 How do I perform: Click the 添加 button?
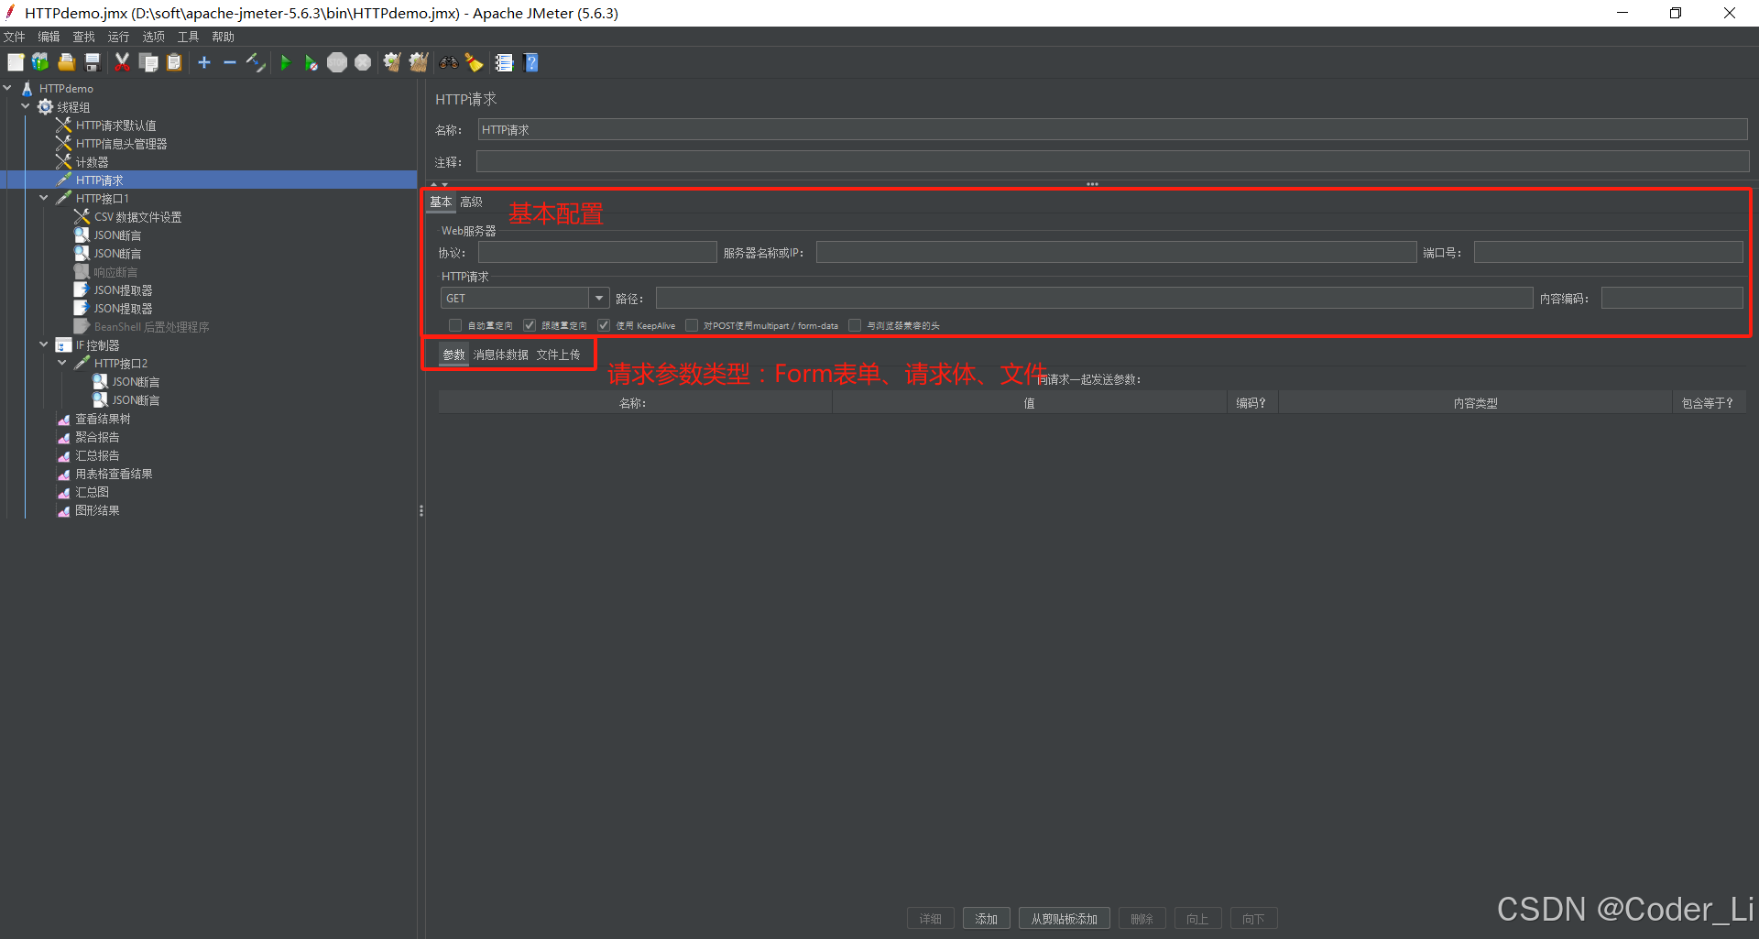[x=986, y=919]
